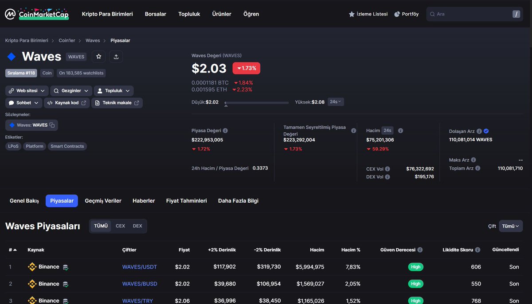This screenshot has width=532, height=304.
Task: Click the share/upload icon next to Waves
Action: click(x=116, y=57)
